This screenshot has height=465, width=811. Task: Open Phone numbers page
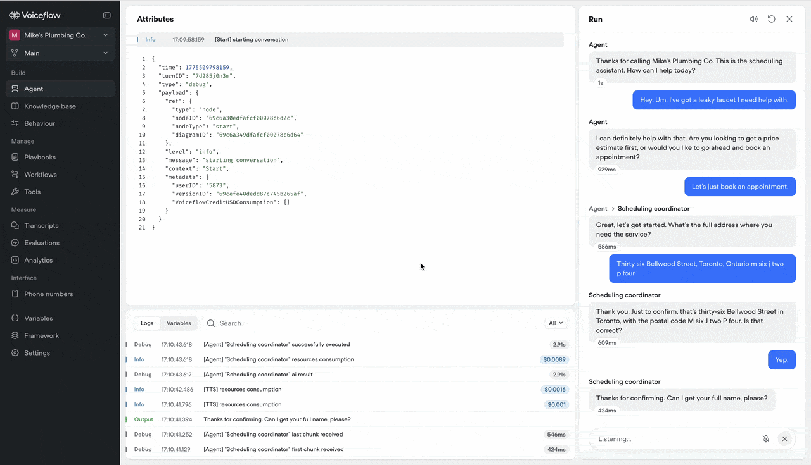click(x=60, y=294)
